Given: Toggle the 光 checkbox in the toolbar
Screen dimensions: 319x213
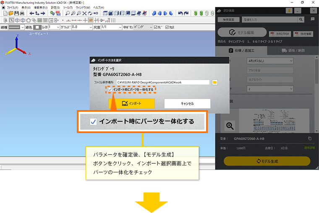Looking at the screenshot, I should pyautogui.click(x=156, y=27).
